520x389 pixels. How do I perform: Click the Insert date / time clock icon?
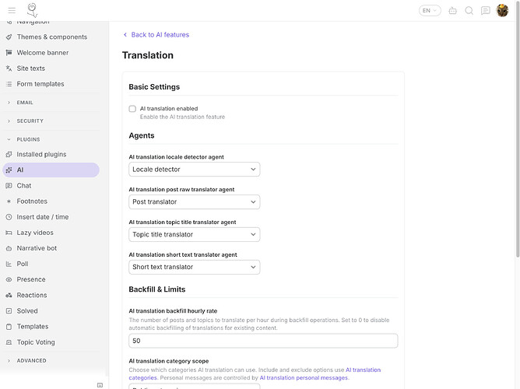click(x=9, y=217)
